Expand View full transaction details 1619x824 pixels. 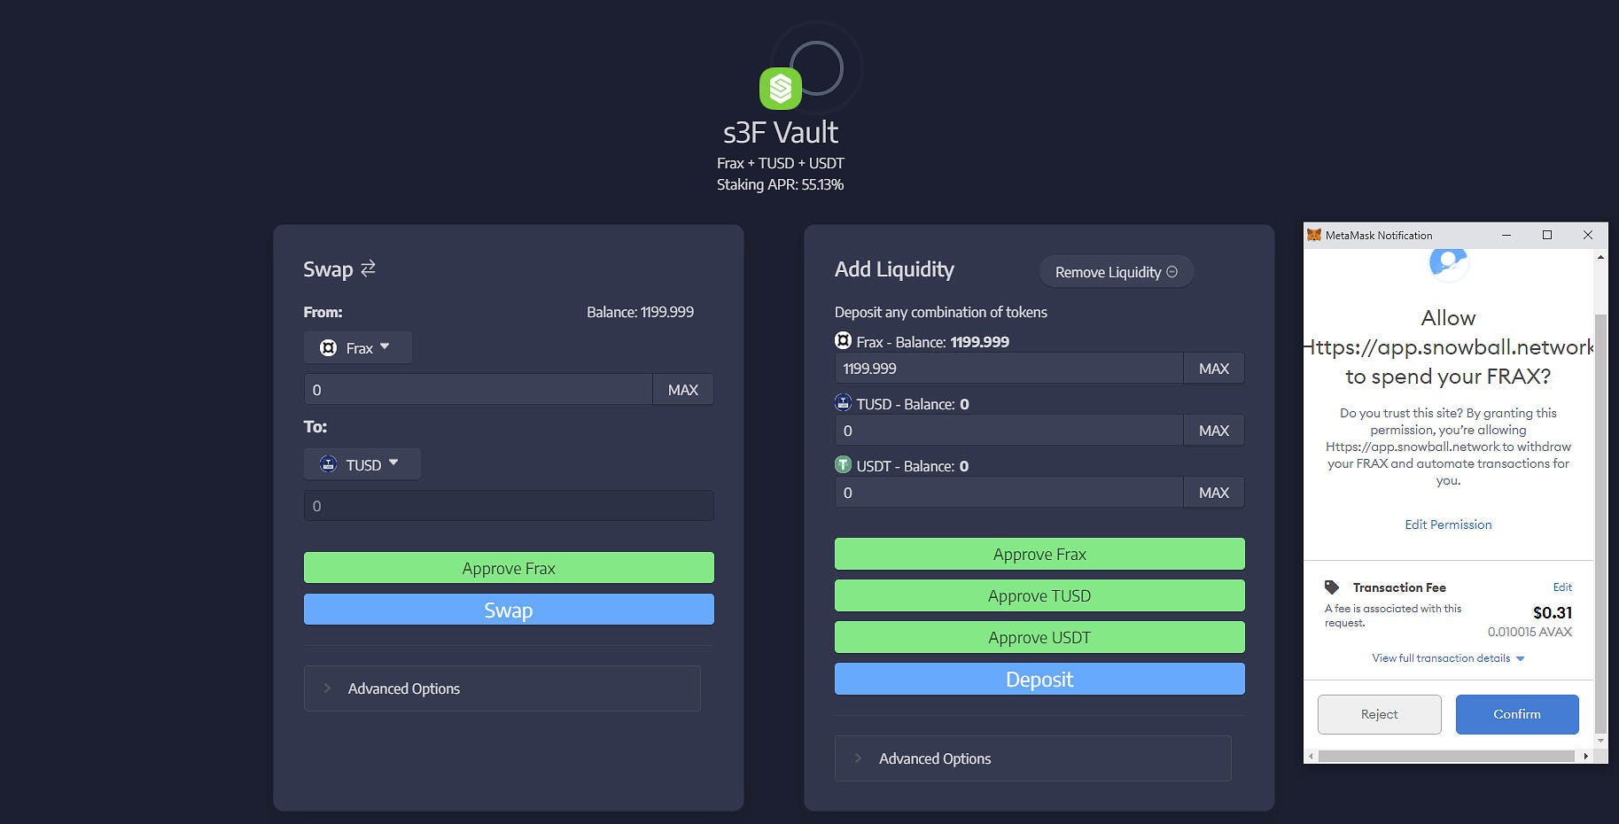[x=1448, y=658]
